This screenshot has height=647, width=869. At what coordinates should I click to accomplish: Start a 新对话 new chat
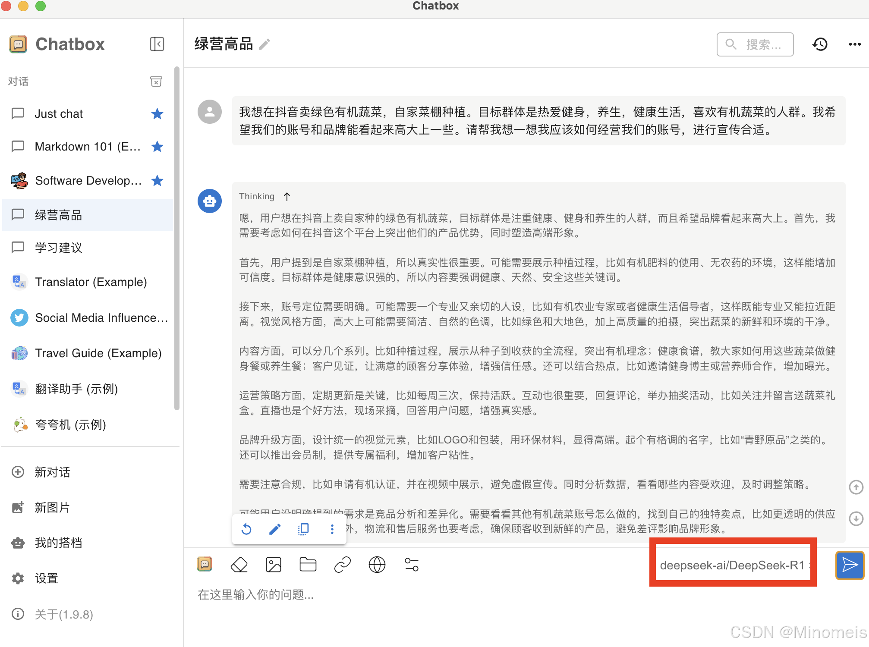pyautogui.click(x=52, y=472)
